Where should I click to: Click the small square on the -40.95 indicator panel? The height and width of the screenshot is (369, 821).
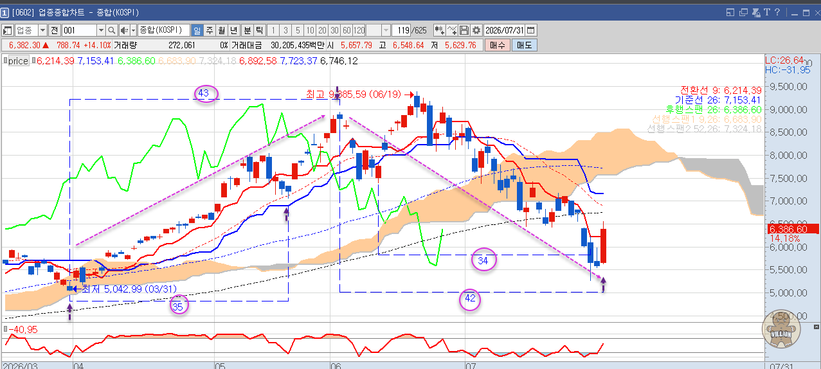pyautogui.click(x=5, y=329)
